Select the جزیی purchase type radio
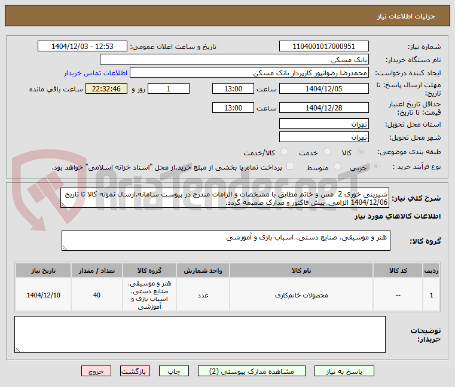Image resolution: width=455 pixels, height=387 pixels. coord(376,167)
